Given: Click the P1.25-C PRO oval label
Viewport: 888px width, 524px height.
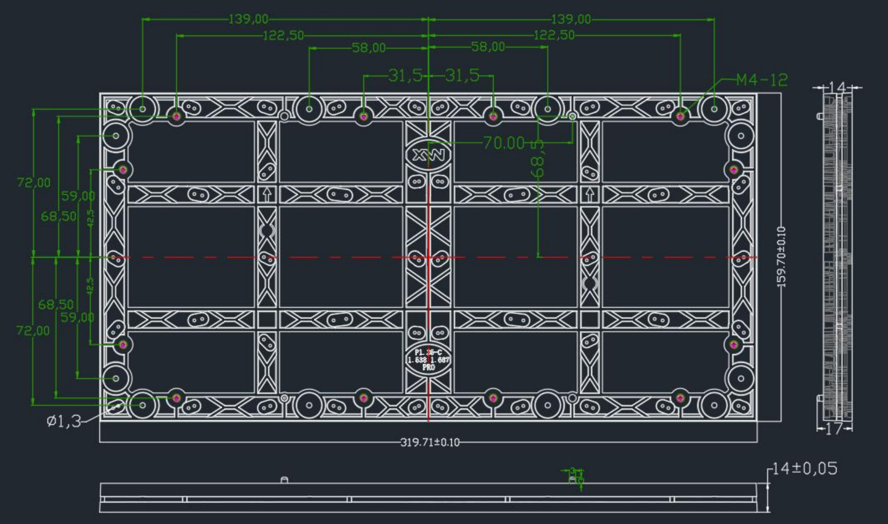Looking at the screenshot, I should [428, 360].
